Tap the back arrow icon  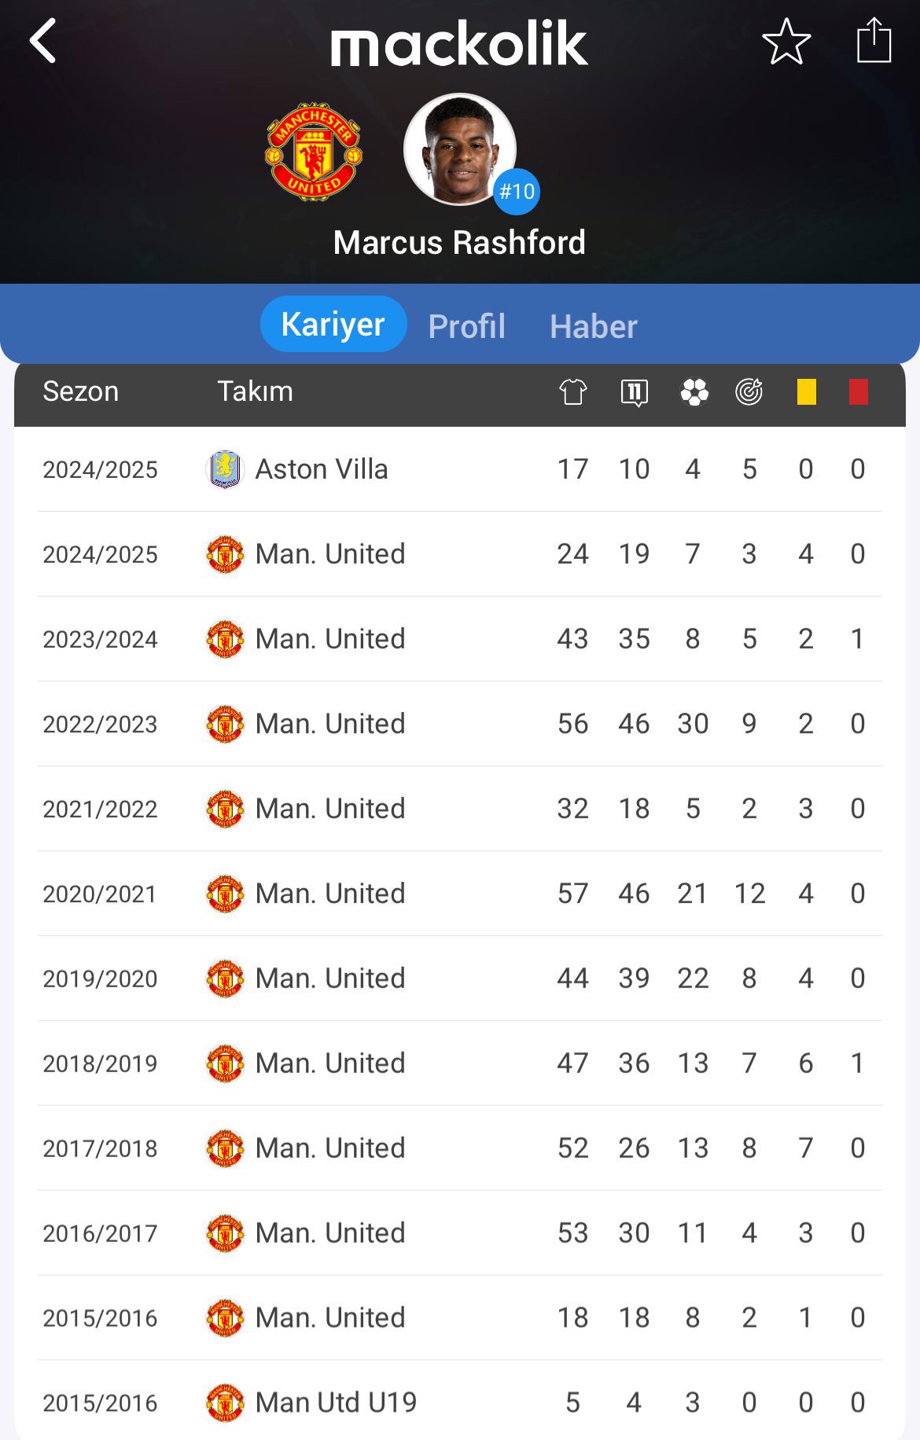coord(43,41)
